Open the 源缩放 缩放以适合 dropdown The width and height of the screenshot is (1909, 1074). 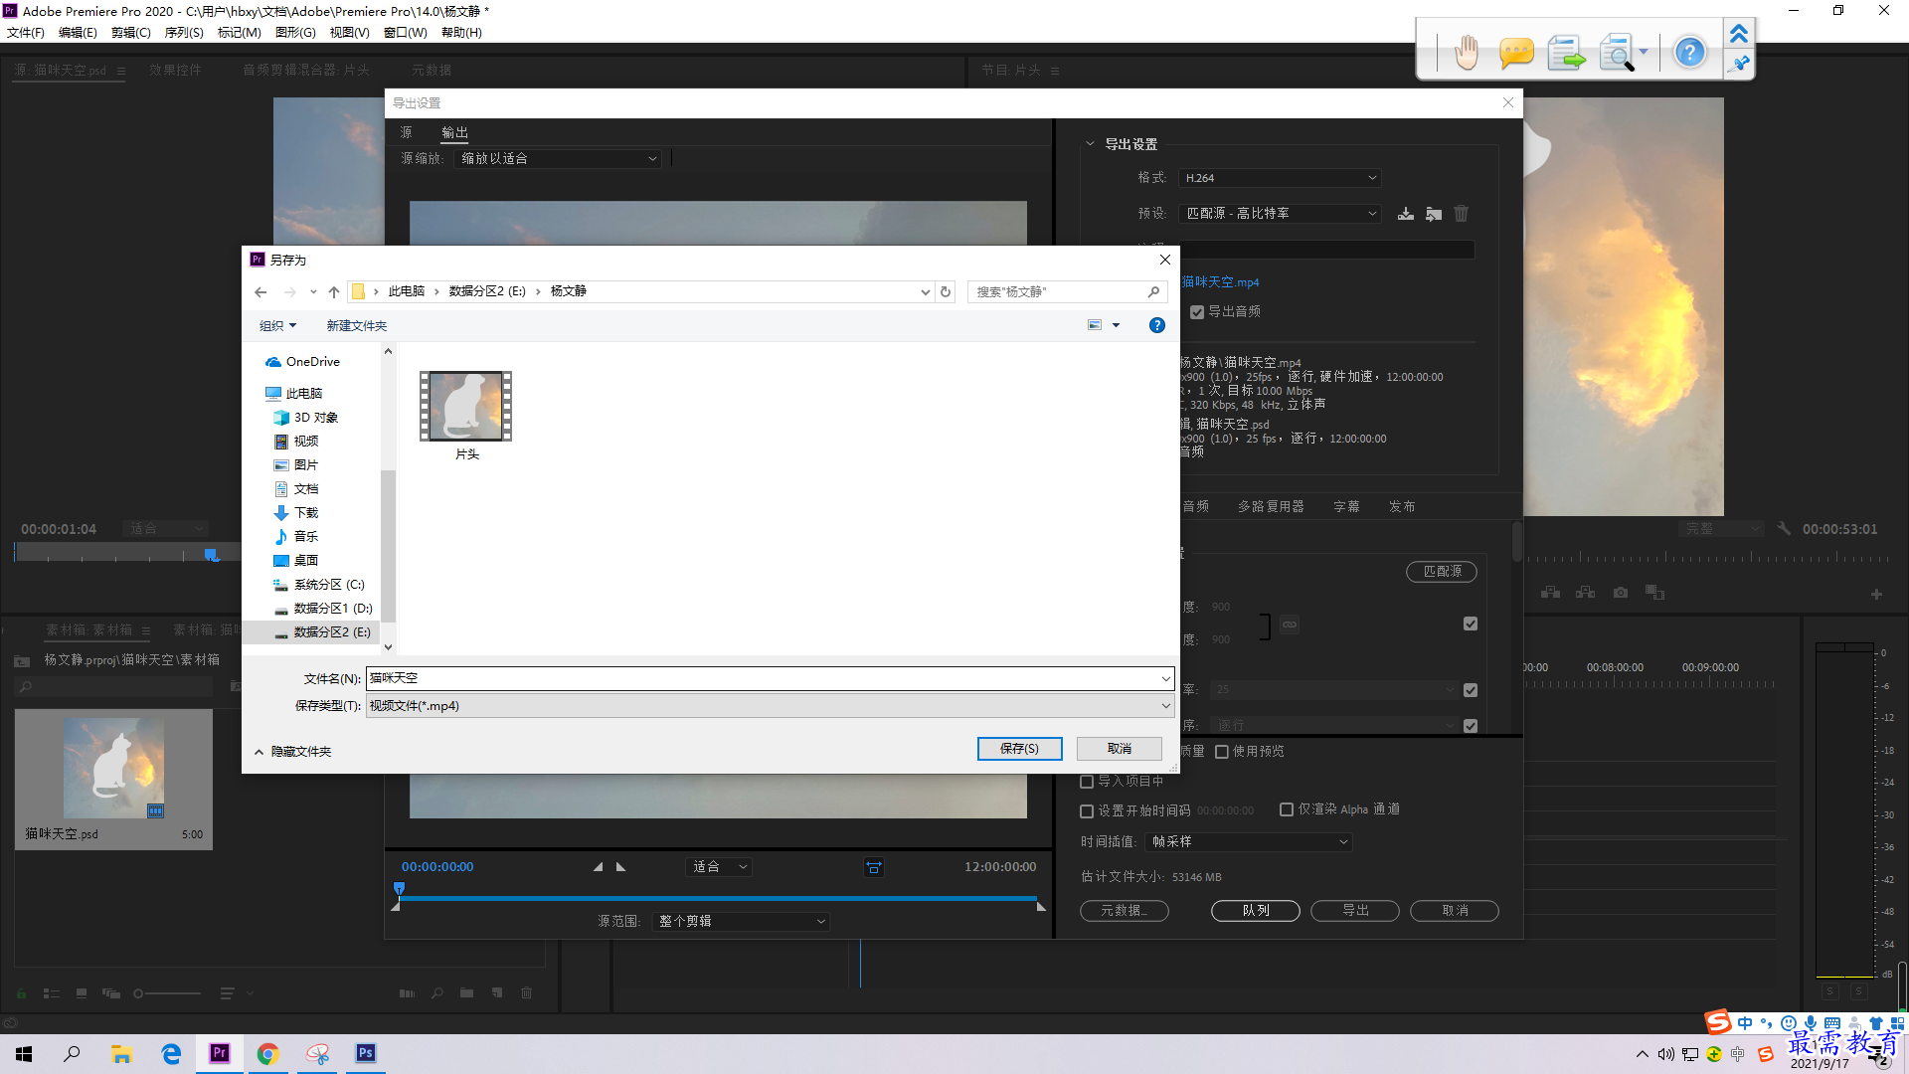tap(558, 159)
